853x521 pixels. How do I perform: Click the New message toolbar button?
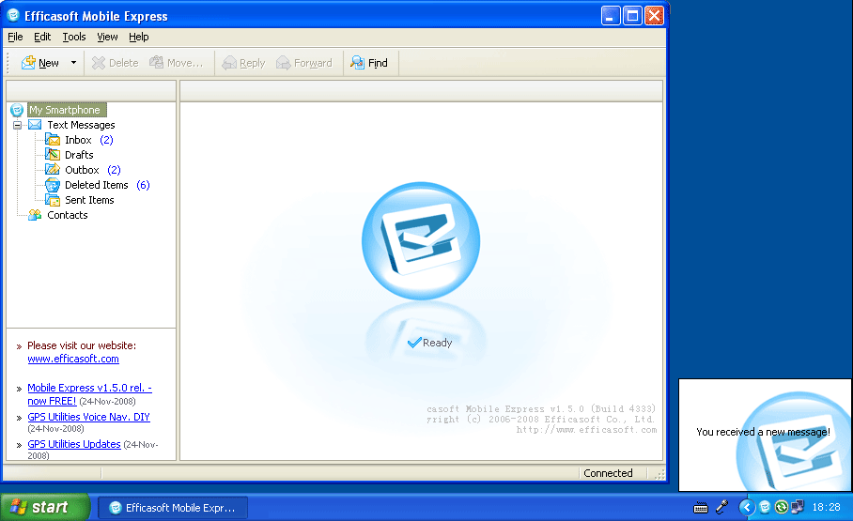[x=40, y=63]
